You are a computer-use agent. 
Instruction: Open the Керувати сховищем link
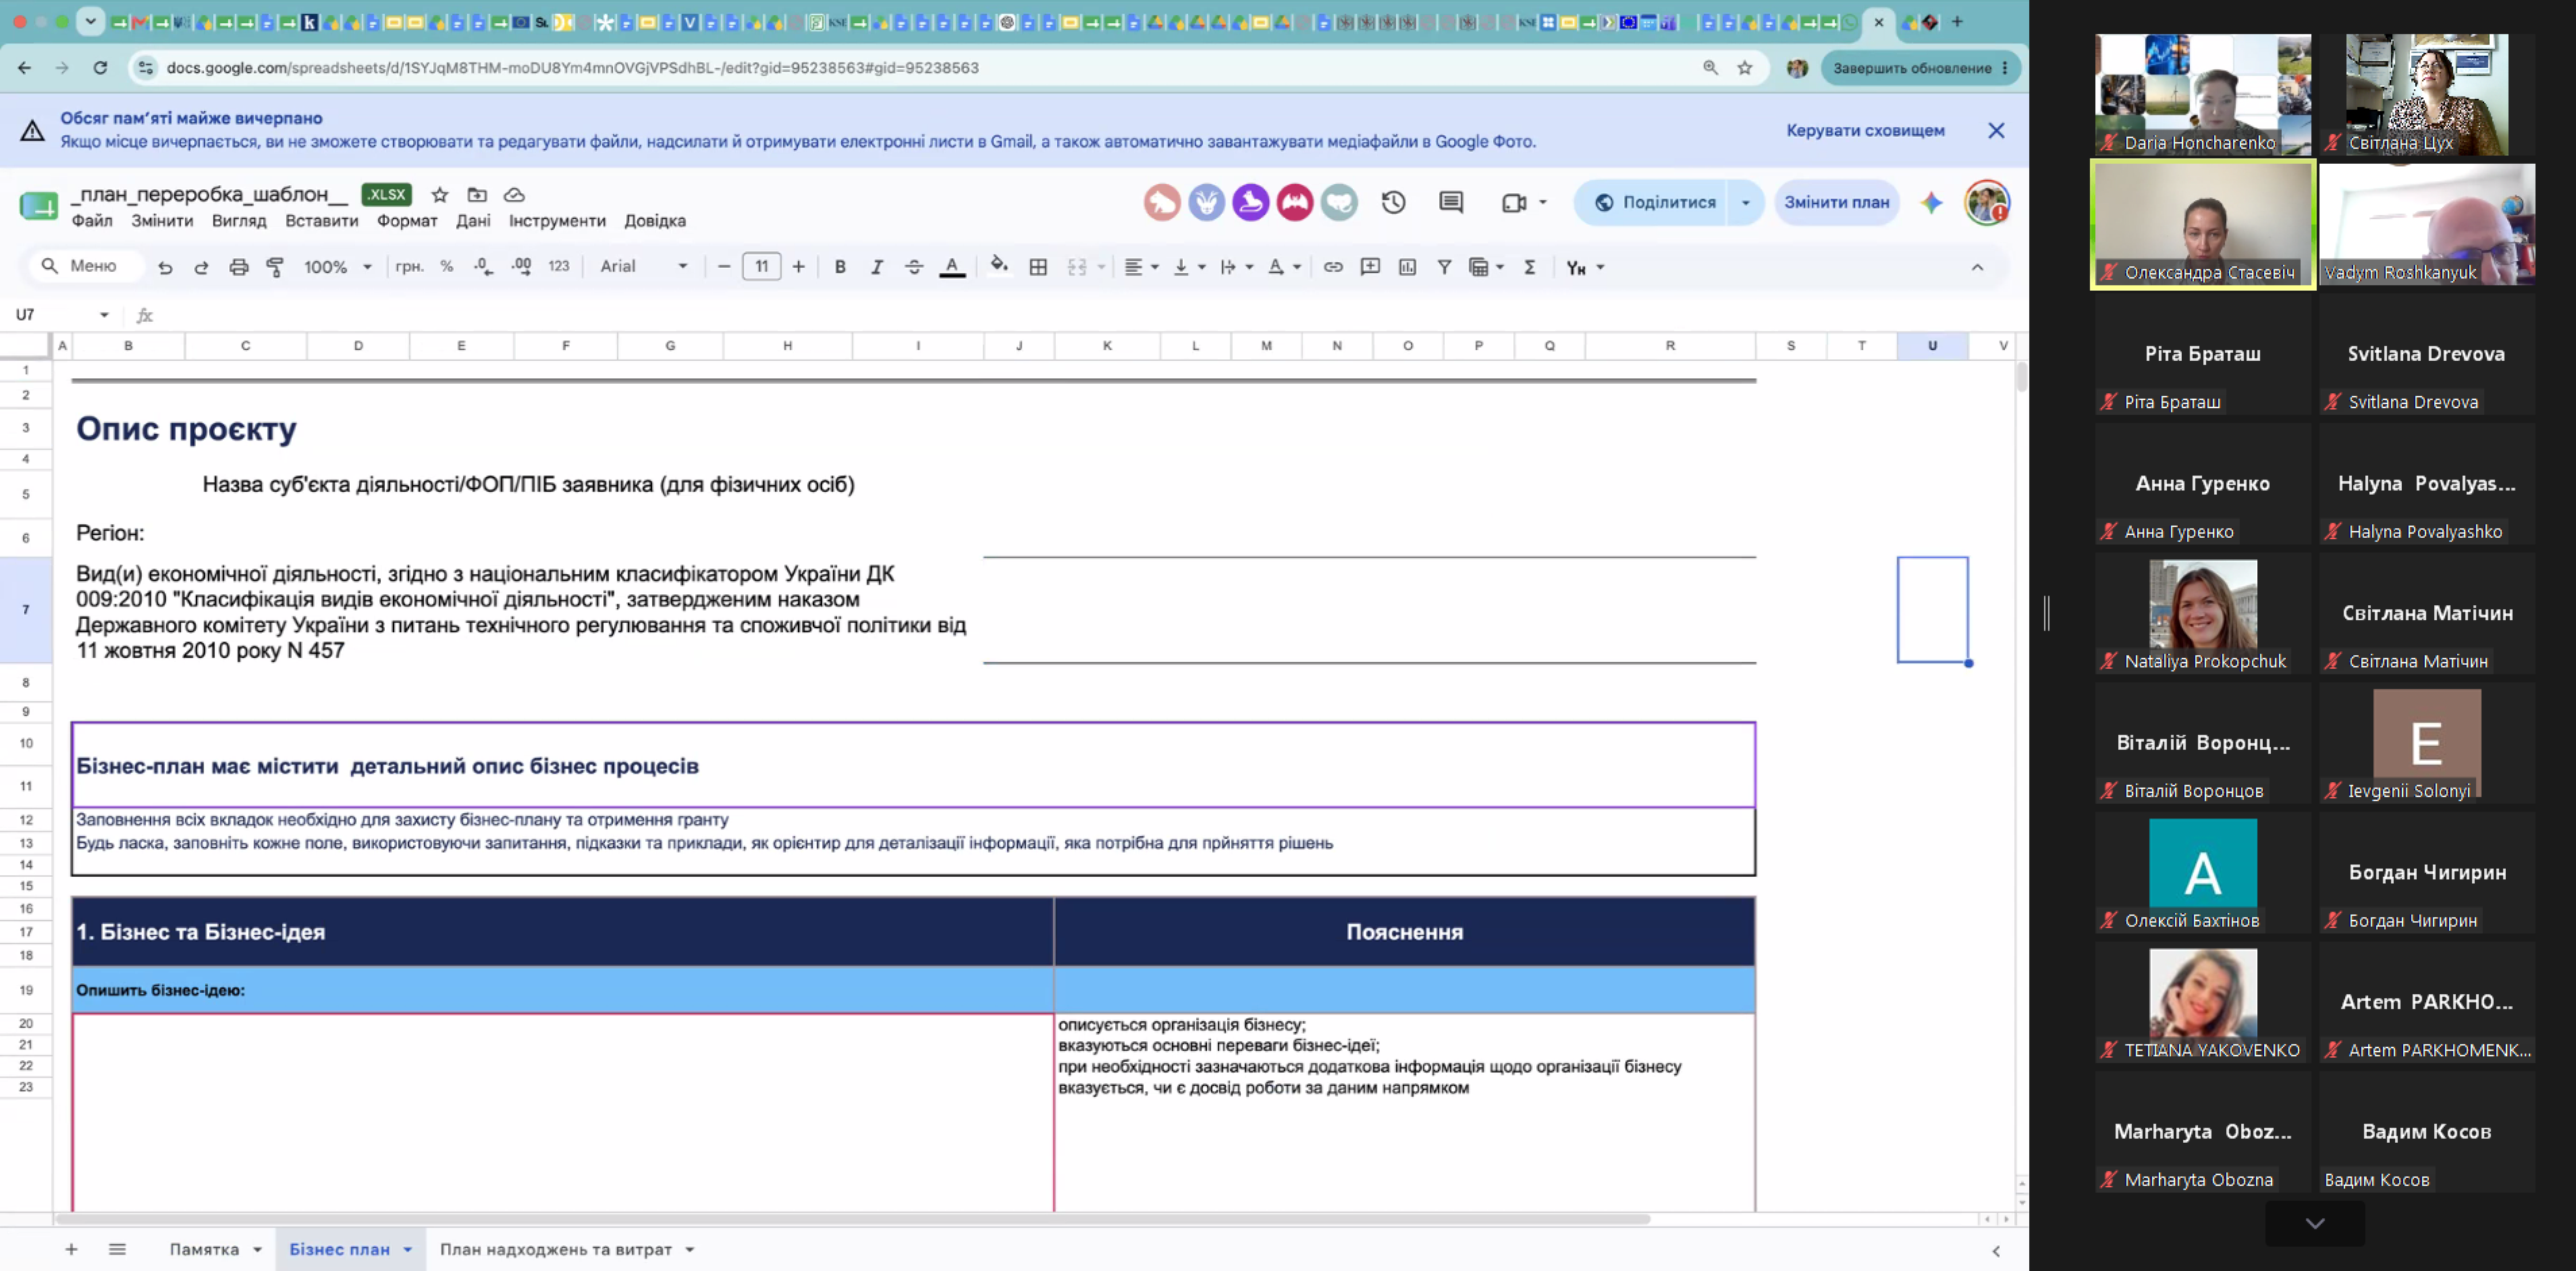click(1865, 131)
